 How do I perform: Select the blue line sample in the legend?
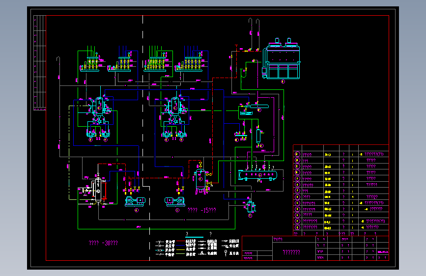tap(181, 245)
